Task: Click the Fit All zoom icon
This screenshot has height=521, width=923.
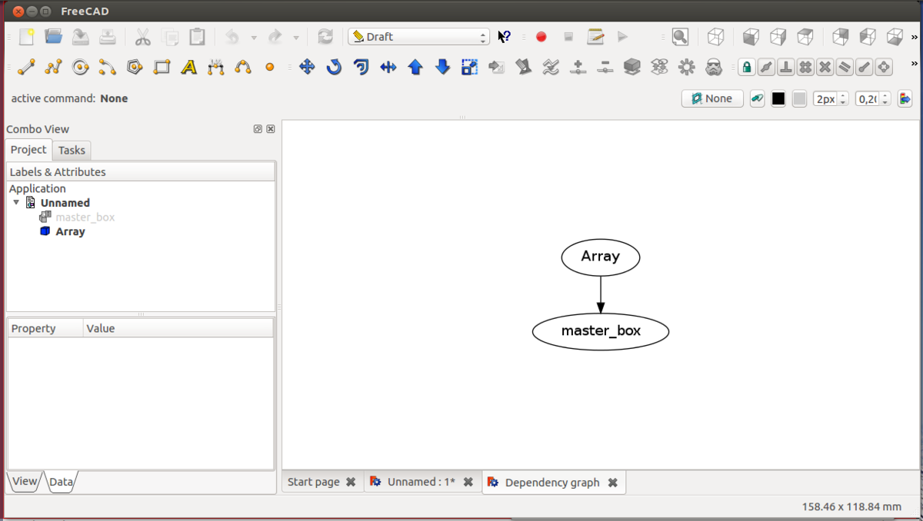Action: click(680, 37)
